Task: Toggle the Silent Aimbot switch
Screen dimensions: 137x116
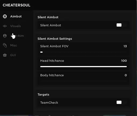Action: pyautogui.click(x=121, y=25)
